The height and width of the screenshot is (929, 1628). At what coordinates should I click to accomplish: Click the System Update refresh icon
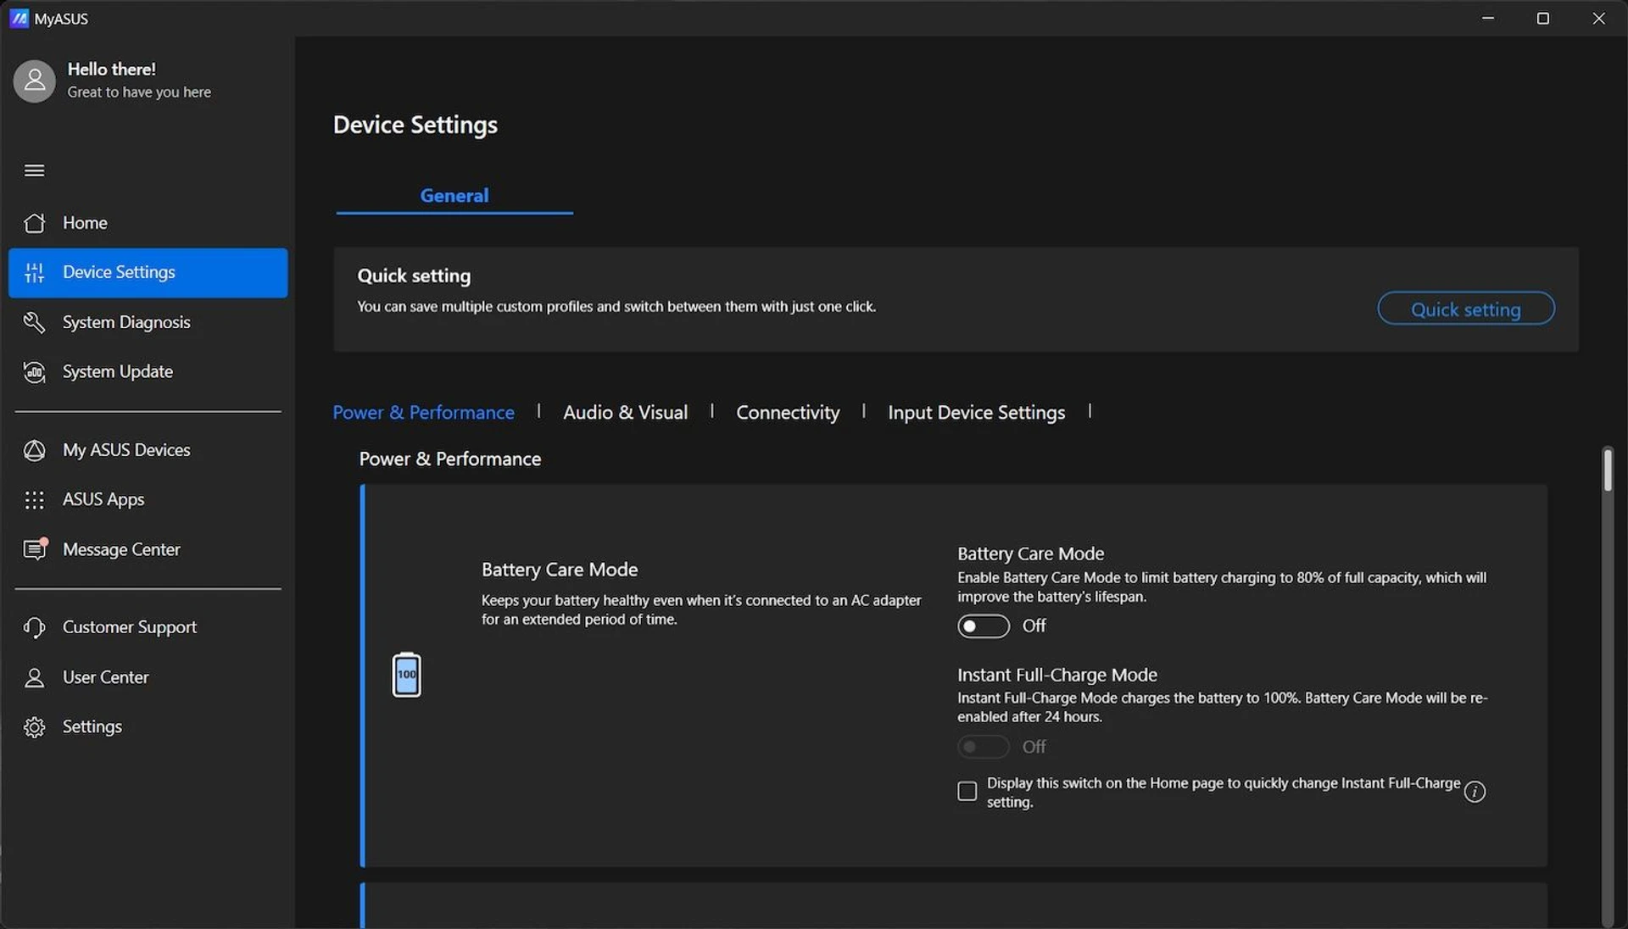pyautogui.click(x=35, y=372)
